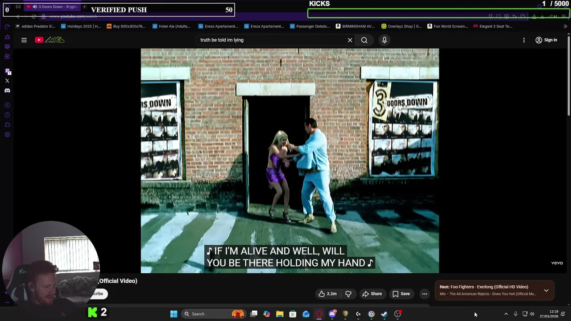Open the Buy 600x300x76 bookmark
This screenshot has width=571, height=321.
(126, 26)
